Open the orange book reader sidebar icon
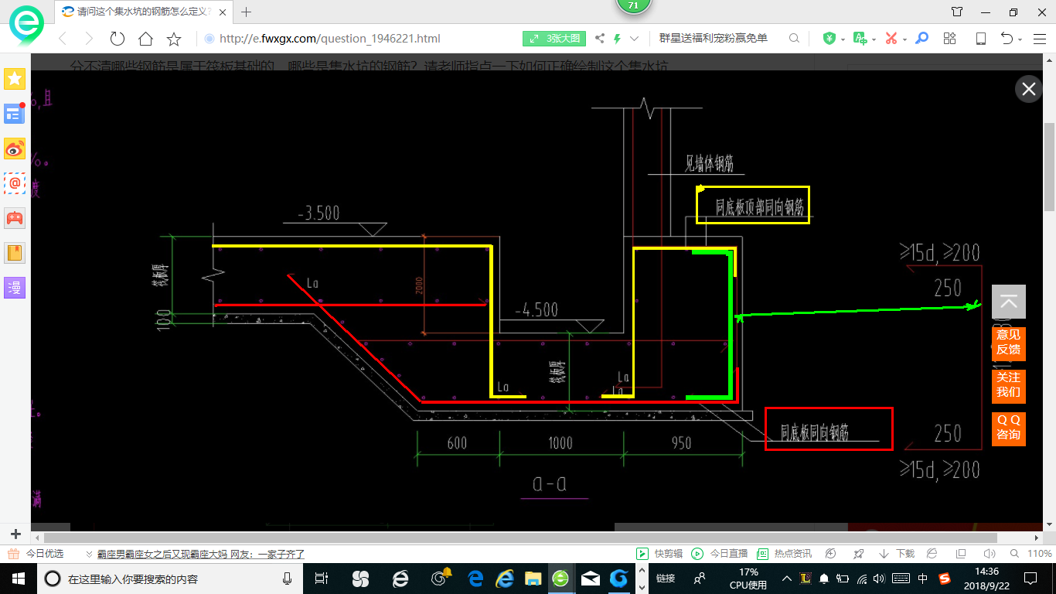This screenshot has width=1056, height=594. [x=15, y=253]
